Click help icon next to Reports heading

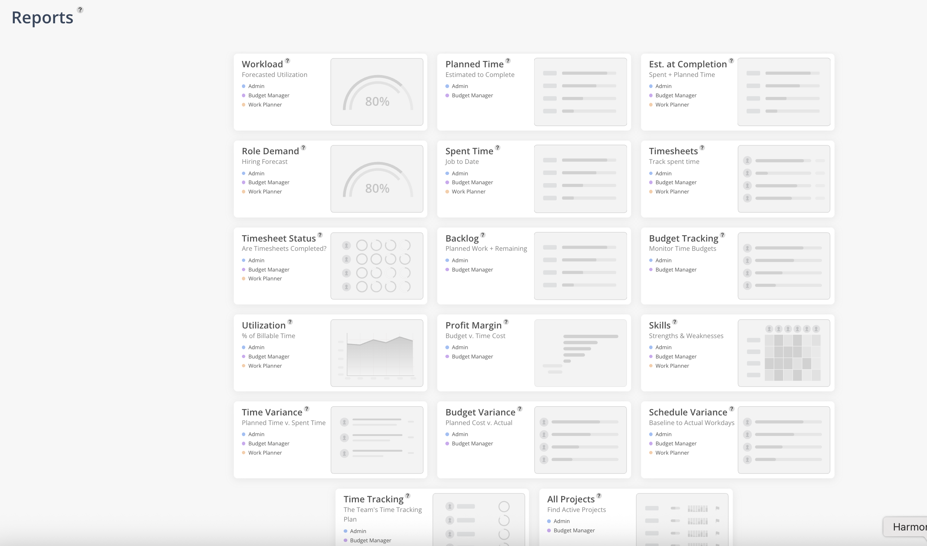[x=80, y=10]
